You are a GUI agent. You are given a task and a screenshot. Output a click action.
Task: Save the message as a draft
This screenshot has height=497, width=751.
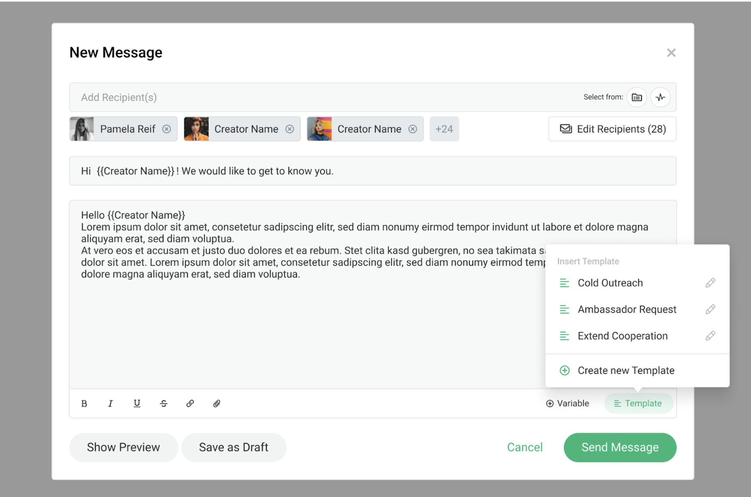coord(234,447)
